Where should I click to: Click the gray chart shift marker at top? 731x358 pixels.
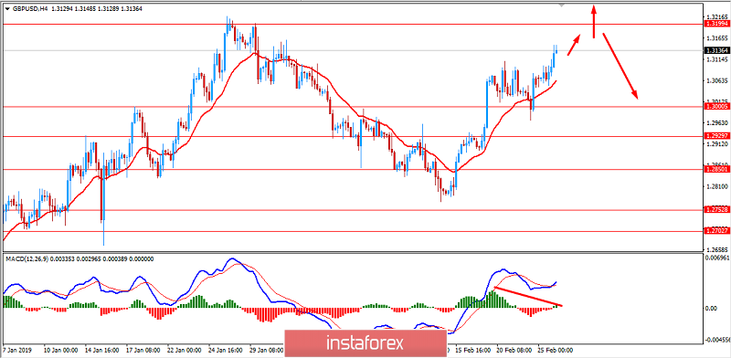[x=562, y=5]
